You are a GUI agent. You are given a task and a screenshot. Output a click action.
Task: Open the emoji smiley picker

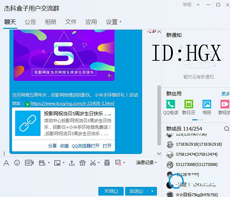(x=17, y=163)
